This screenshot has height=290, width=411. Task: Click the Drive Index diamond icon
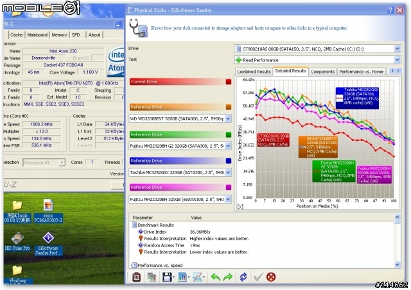[x=141, y=232]
